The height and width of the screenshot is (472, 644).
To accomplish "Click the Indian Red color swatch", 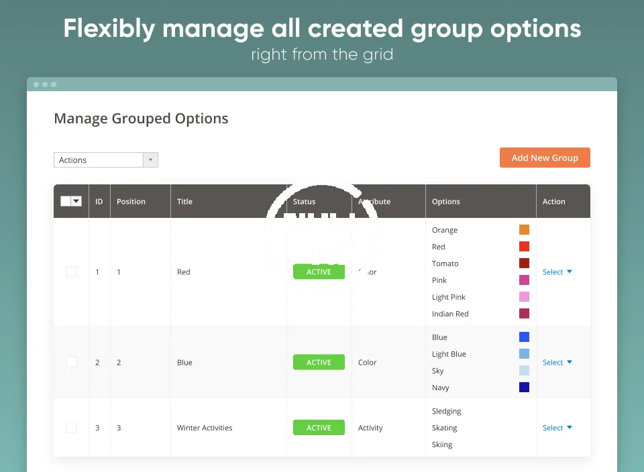I will 524,314.
